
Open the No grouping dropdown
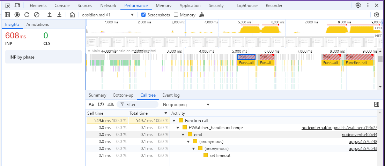click(x=186, y=105)
